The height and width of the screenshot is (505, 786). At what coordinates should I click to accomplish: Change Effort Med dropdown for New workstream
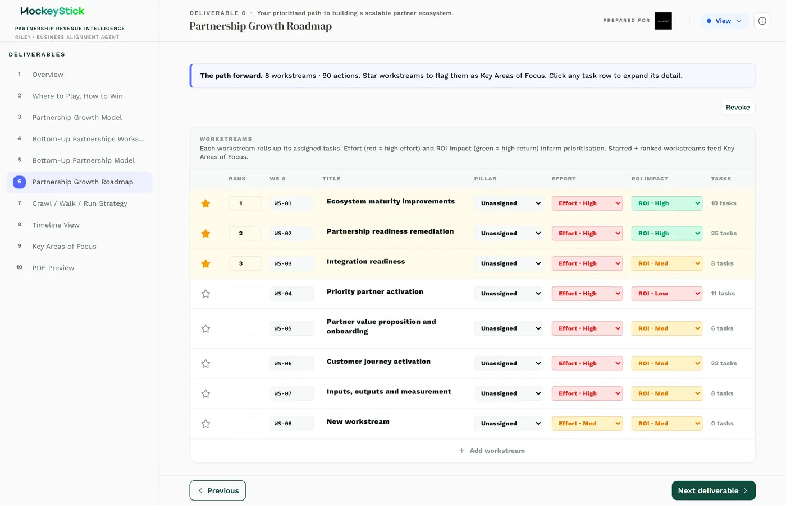point(587,424)
